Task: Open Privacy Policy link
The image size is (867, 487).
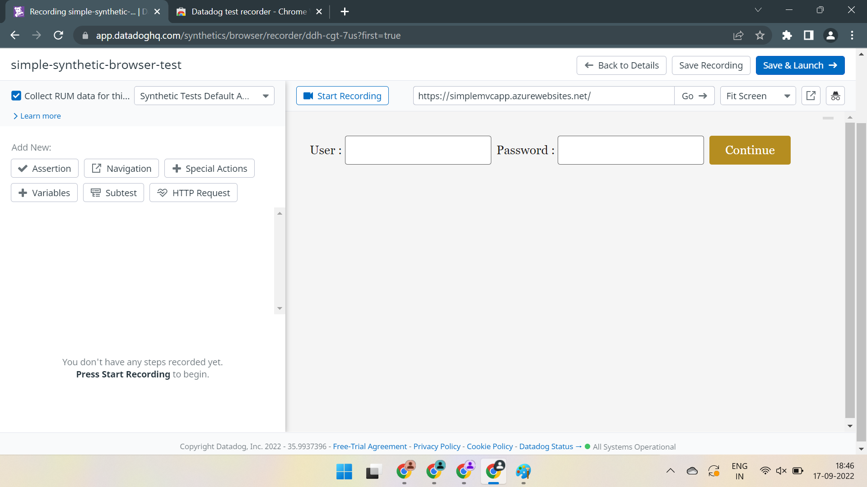Action: [437, 446]
